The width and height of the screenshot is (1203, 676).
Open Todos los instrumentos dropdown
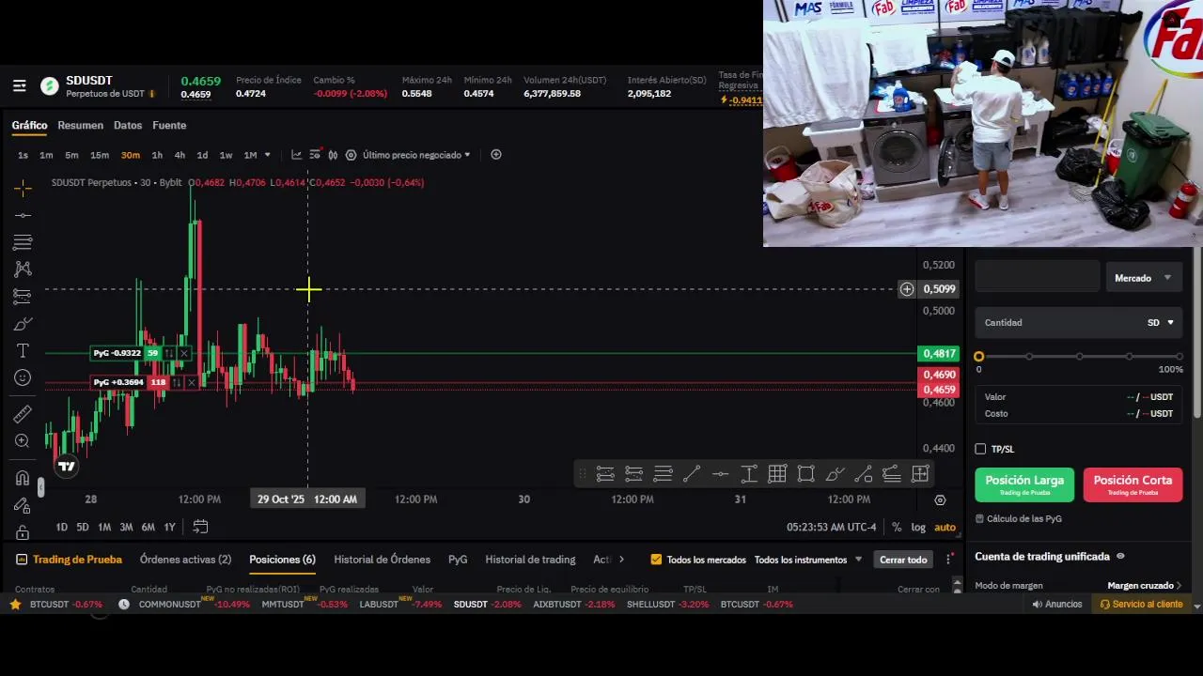(x=808, y=560)
